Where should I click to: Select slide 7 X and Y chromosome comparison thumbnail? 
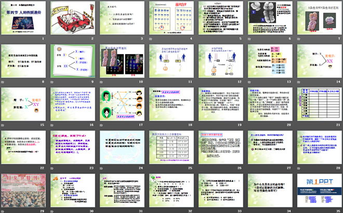point(320,18)
